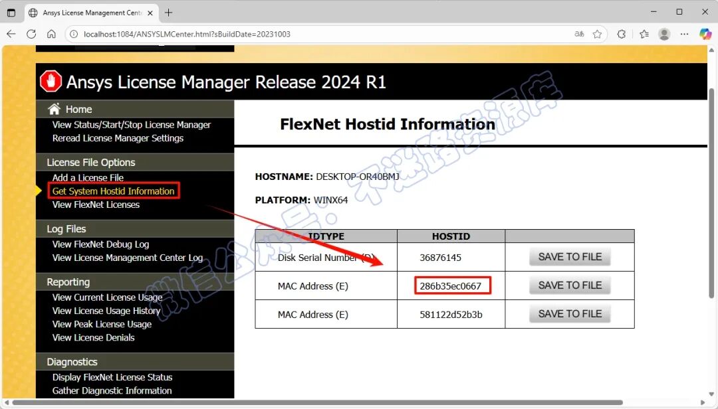
Task: Click platform WINX64 text
Action: pyautogui.click(x=330, y=200)
